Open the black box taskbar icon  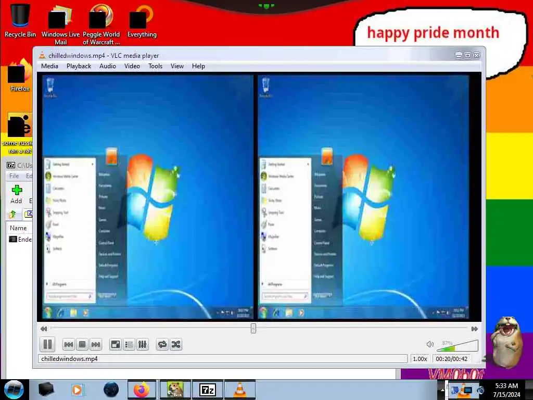46,390
